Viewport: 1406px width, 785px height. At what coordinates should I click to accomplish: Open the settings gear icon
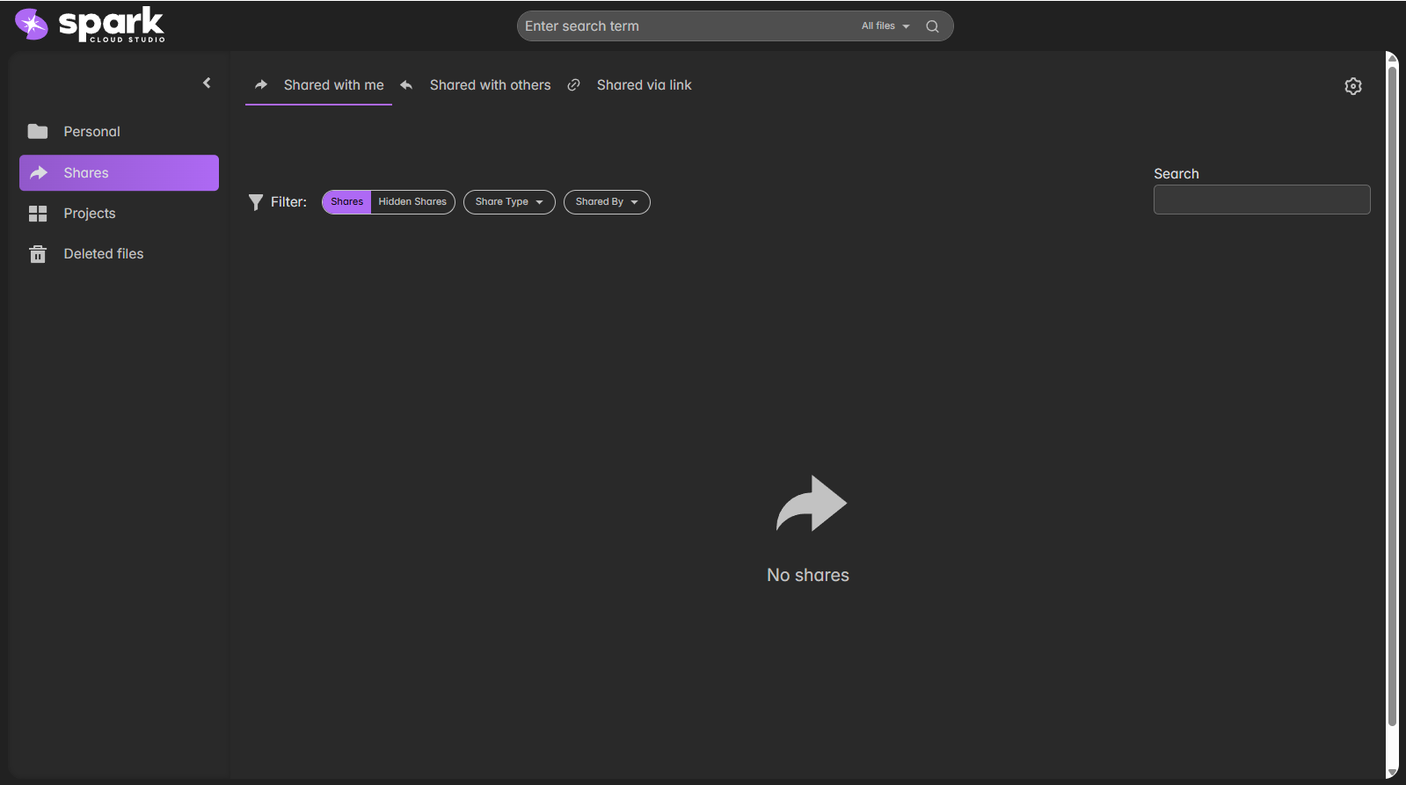point(1353,86)
